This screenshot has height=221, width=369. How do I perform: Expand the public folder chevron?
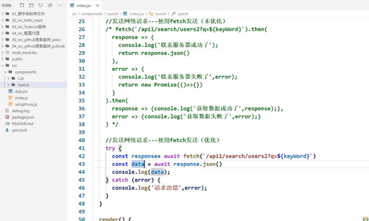3,59
